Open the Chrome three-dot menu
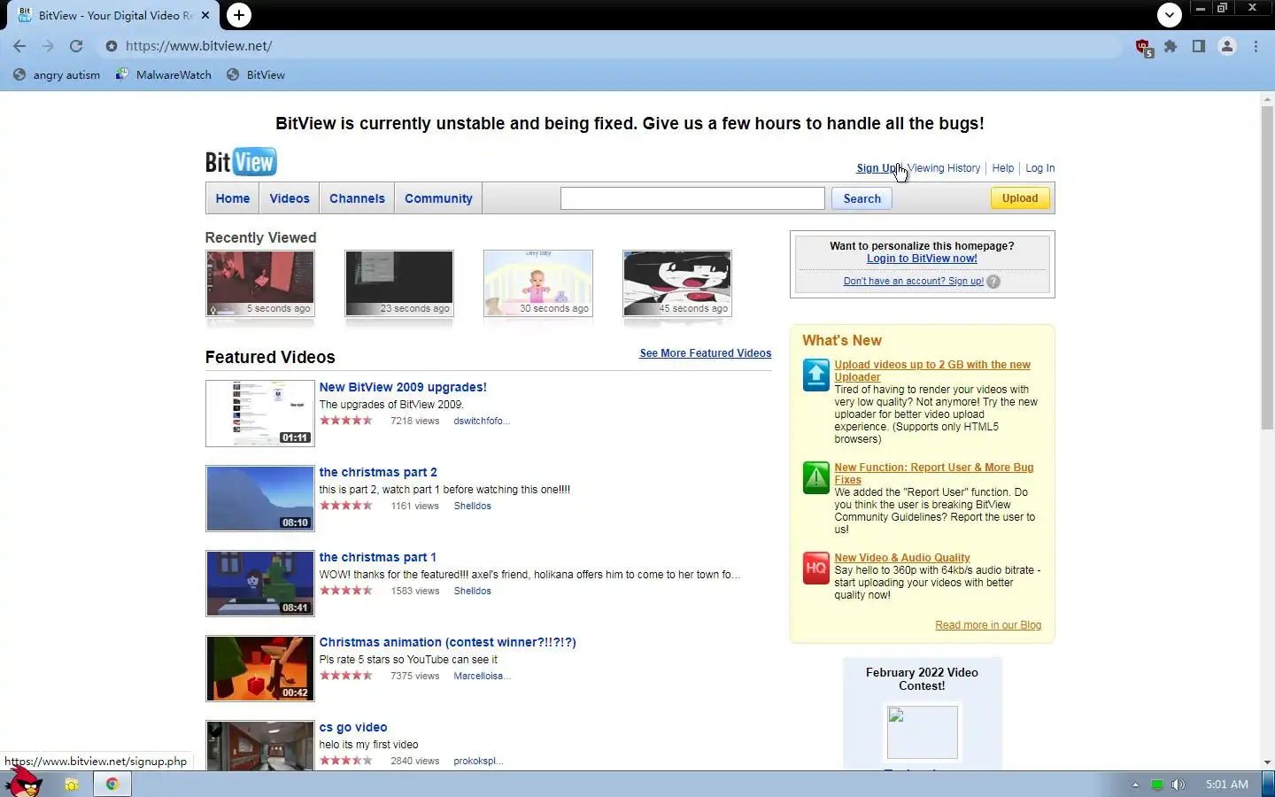 tap(1256, 46)
